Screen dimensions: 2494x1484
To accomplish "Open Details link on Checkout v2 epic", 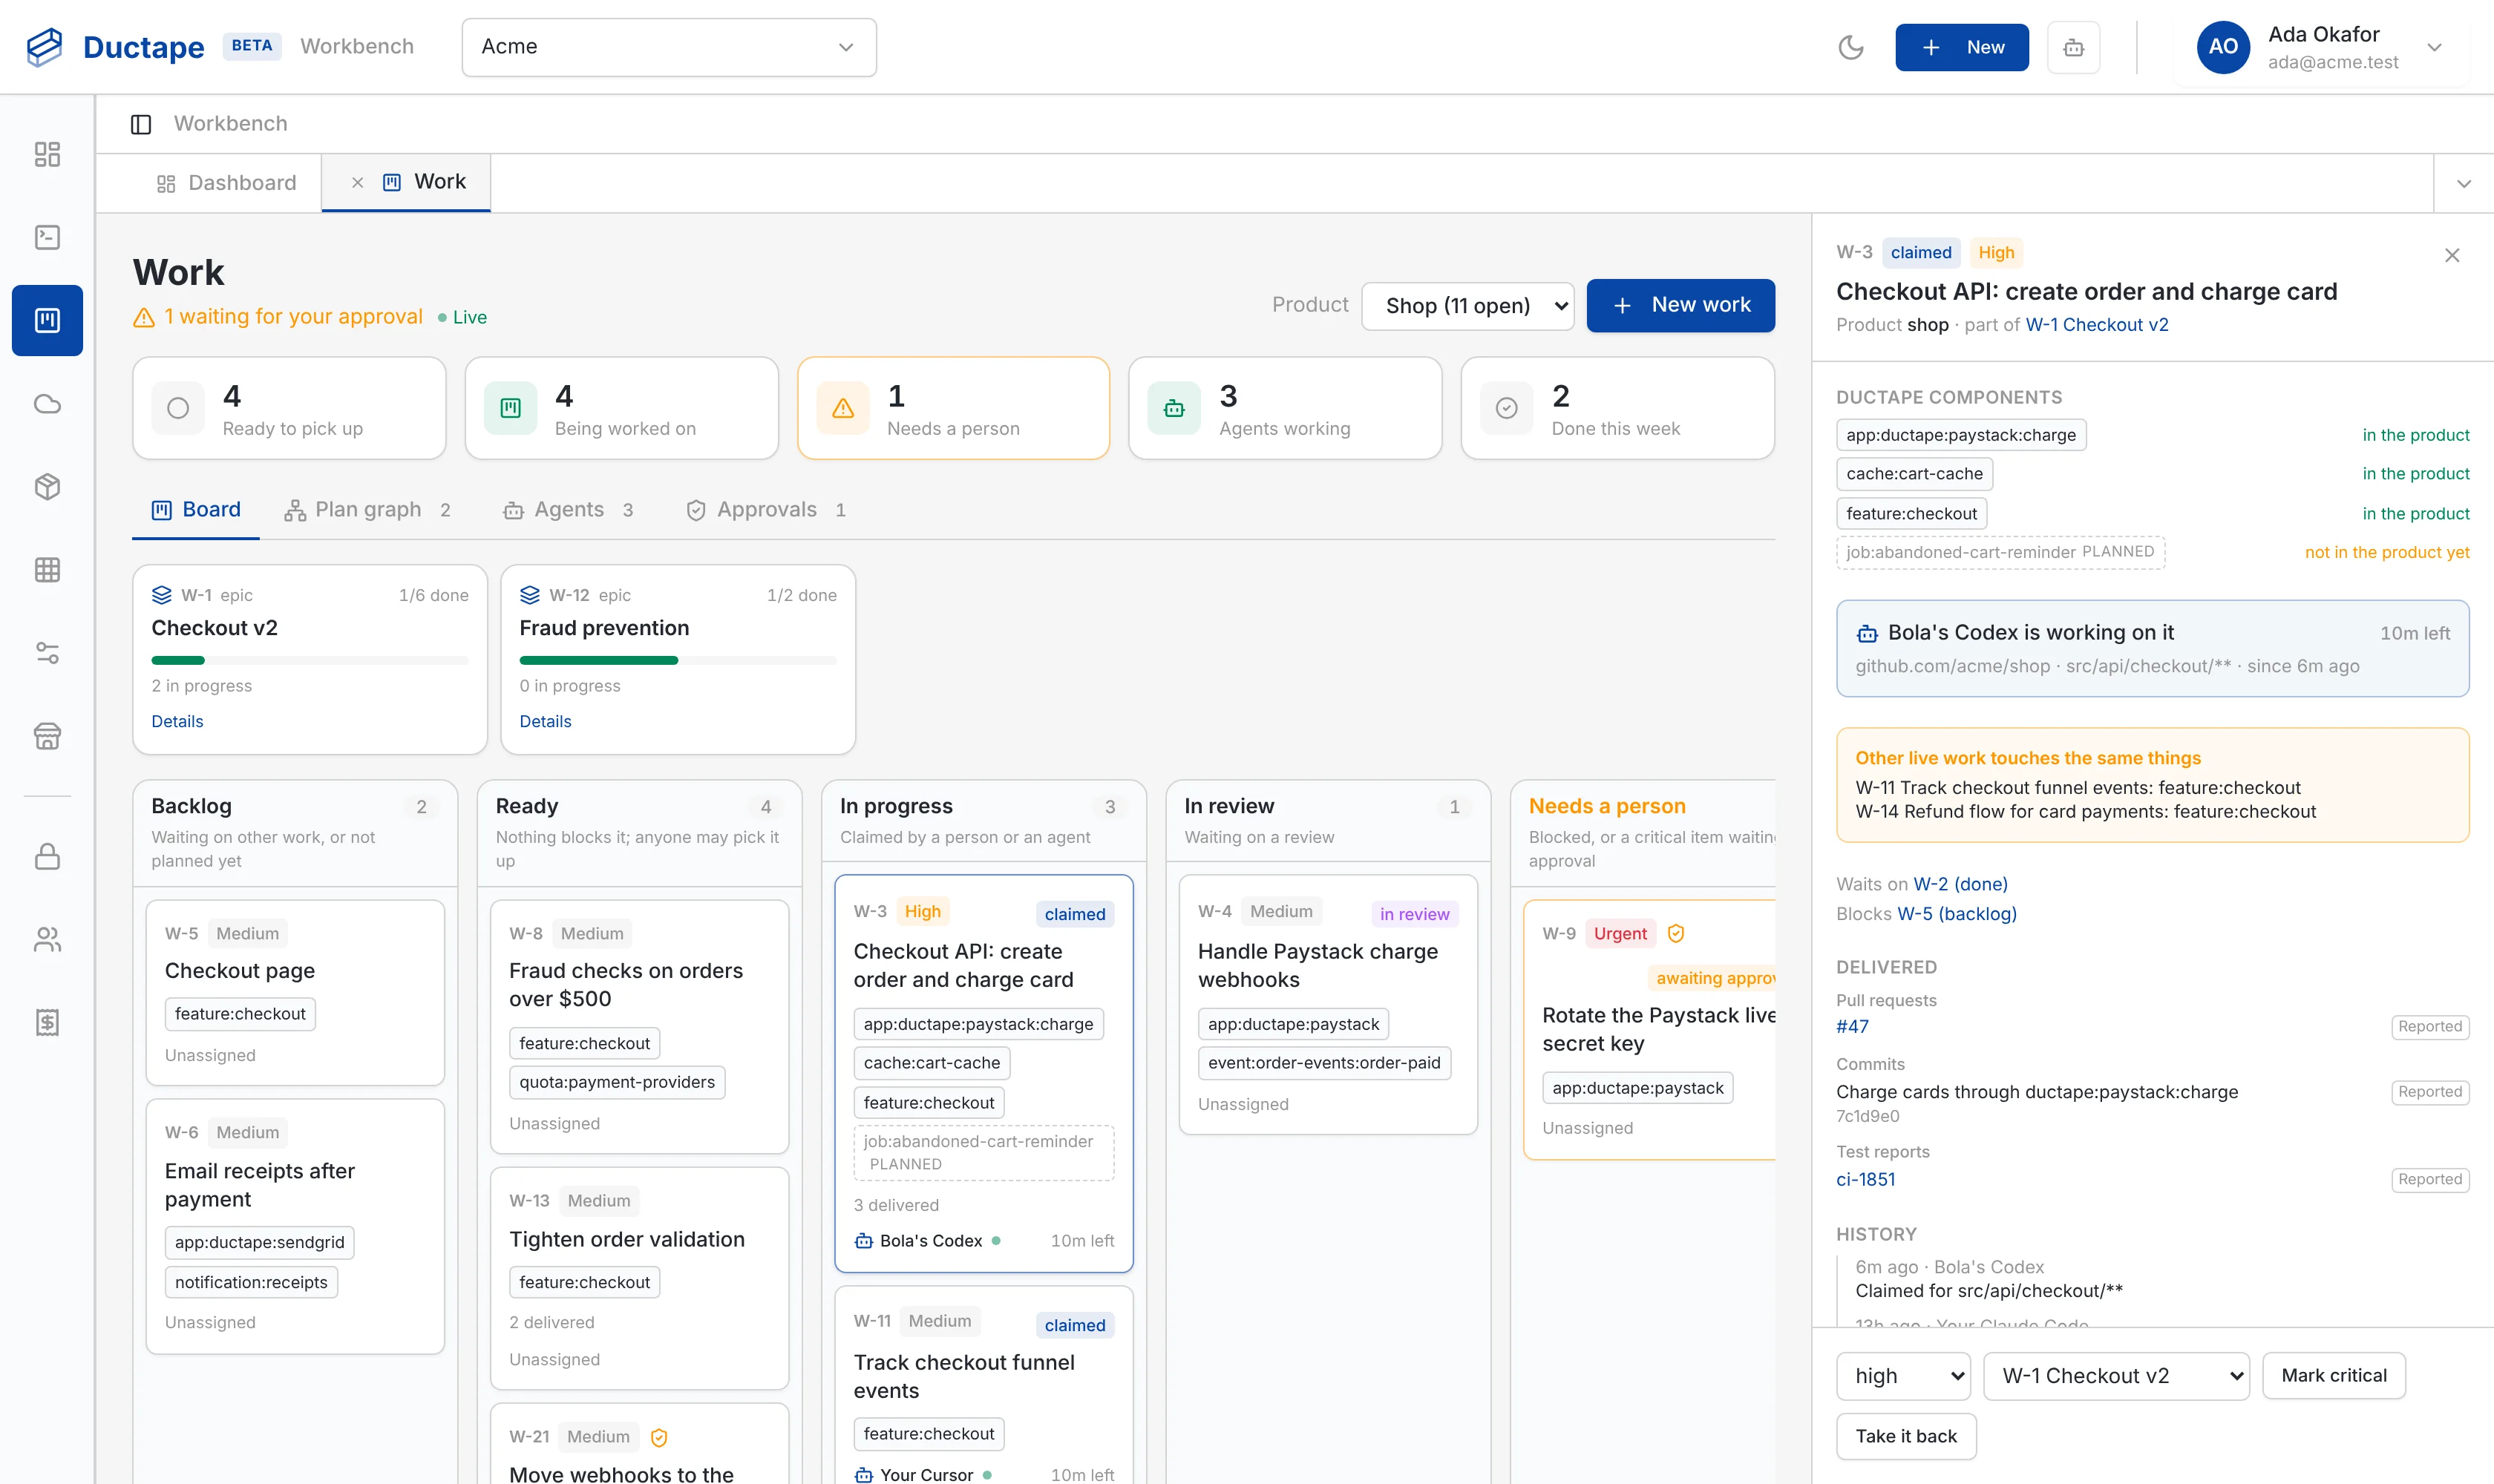I will (x=177, y=721).
